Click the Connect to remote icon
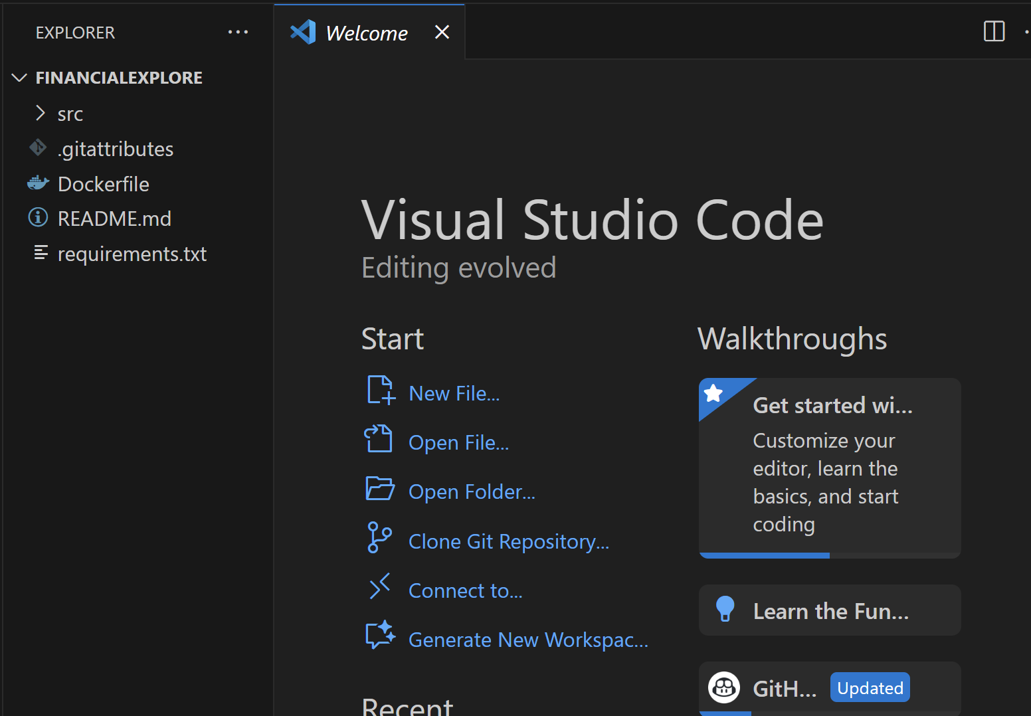 (379, 587)
